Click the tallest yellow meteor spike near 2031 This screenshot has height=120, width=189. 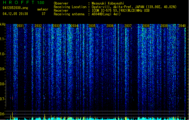(x=12, y=116)
